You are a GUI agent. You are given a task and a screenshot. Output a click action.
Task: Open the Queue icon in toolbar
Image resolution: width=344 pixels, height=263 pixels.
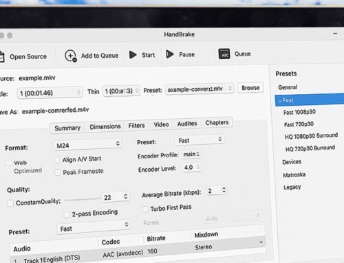(x=224, y=54)
